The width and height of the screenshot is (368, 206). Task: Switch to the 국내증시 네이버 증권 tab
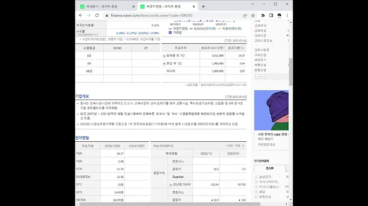coord(107,7)
